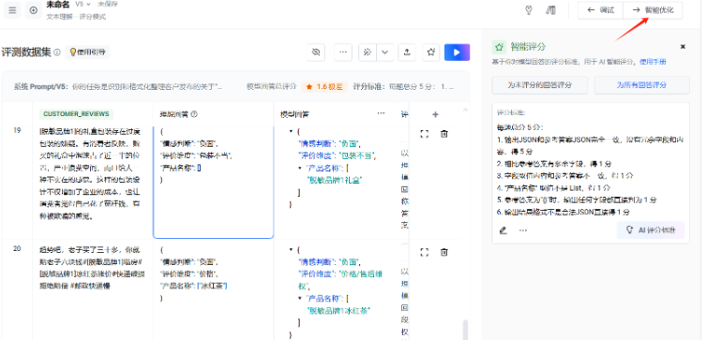Click the 1.6 极差 score badge
706x340 pixels.
click(x=324, y=87)
